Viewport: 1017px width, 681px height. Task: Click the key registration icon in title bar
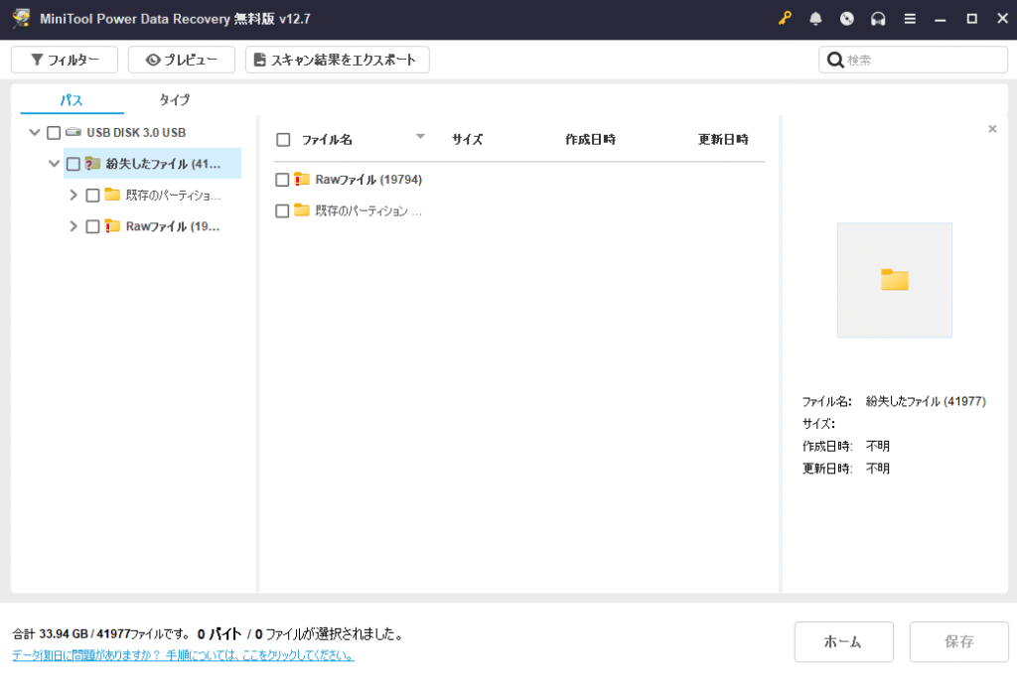785,19
